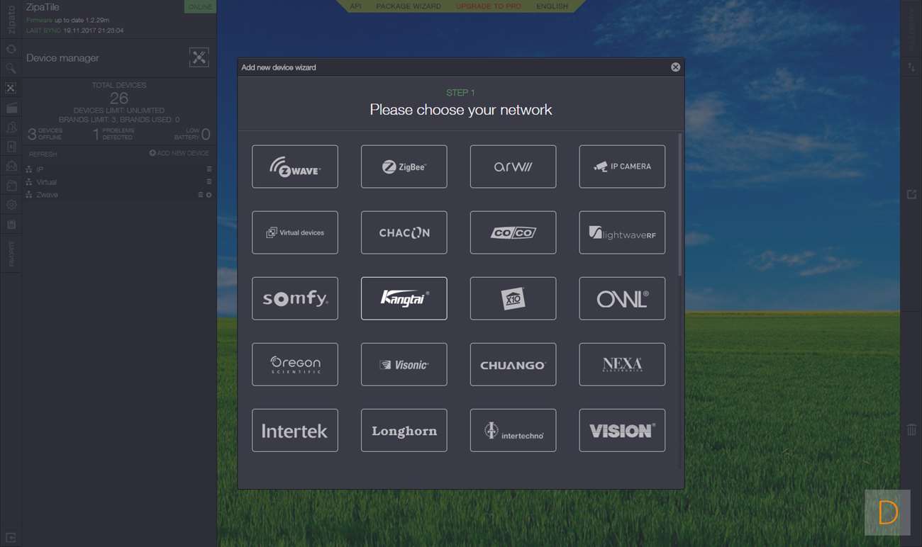Open the API tab at the top
Image resolution: width=922 pixels, height=547 pixels.
pyautogui.click(x=356, y=6)
